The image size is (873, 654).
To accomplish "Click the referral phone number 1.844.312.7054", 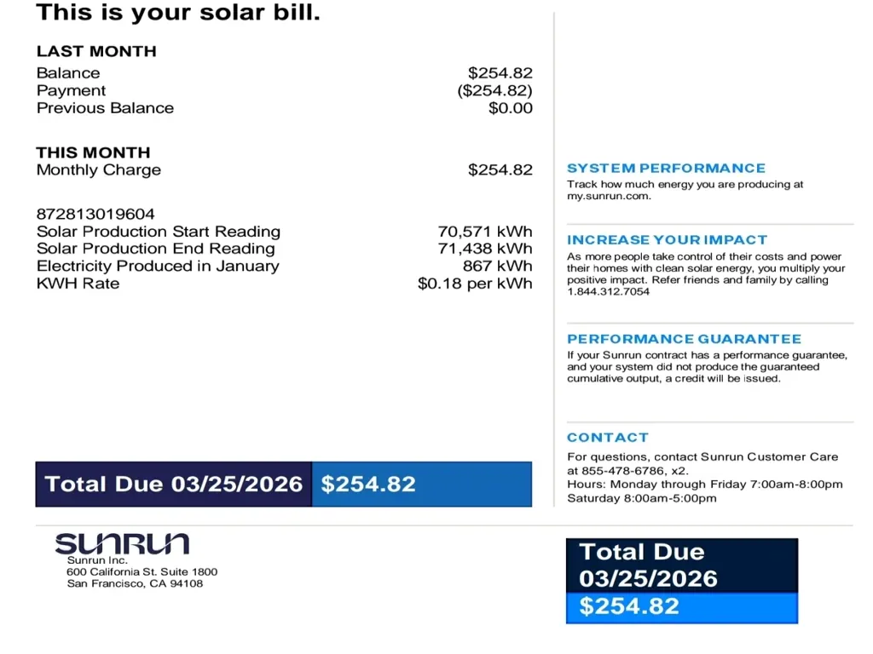I will tap(608, 291).
